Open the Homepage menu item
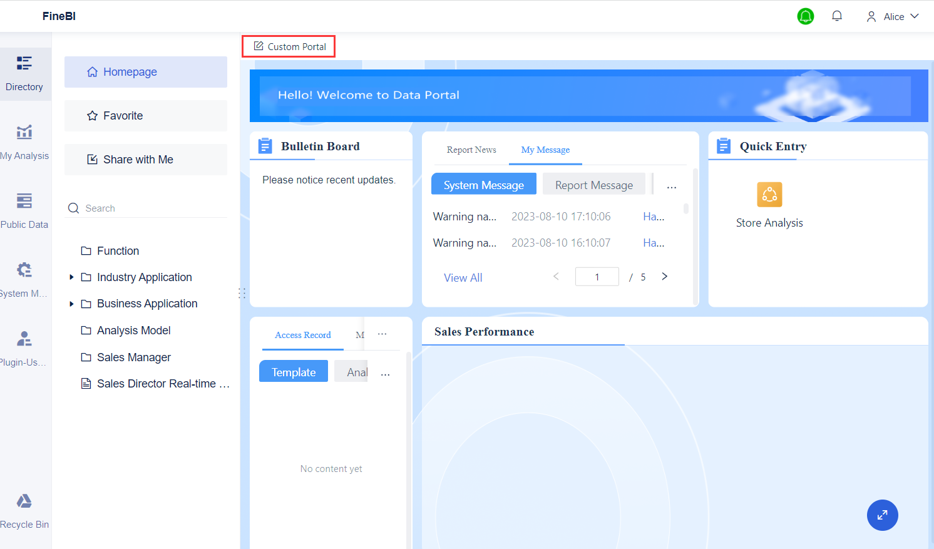This screenshot has height=549, width=934. [146, 72]
